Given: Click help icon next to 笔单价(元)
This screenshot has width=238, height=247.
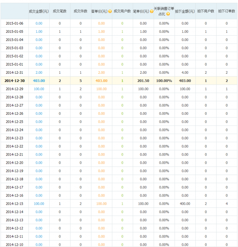Looking at the screenshot, I should pos(151,11).
